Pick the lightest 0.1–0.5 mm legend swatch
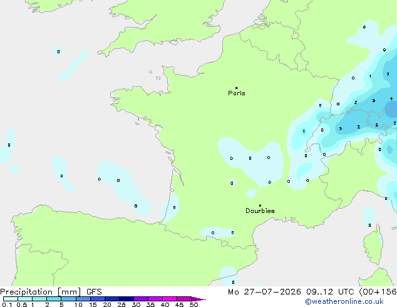Image resolution: width=397 pixels, height=307 pixels. (11, 299)
